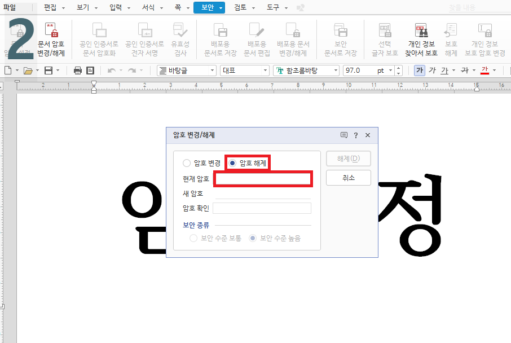The image size is (511, 343).
Task: Click the printer icon in the toolbar
Action: [77, 70]
